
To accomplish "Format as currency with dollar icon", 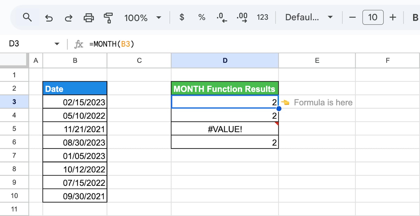I will tap(182, 17).
